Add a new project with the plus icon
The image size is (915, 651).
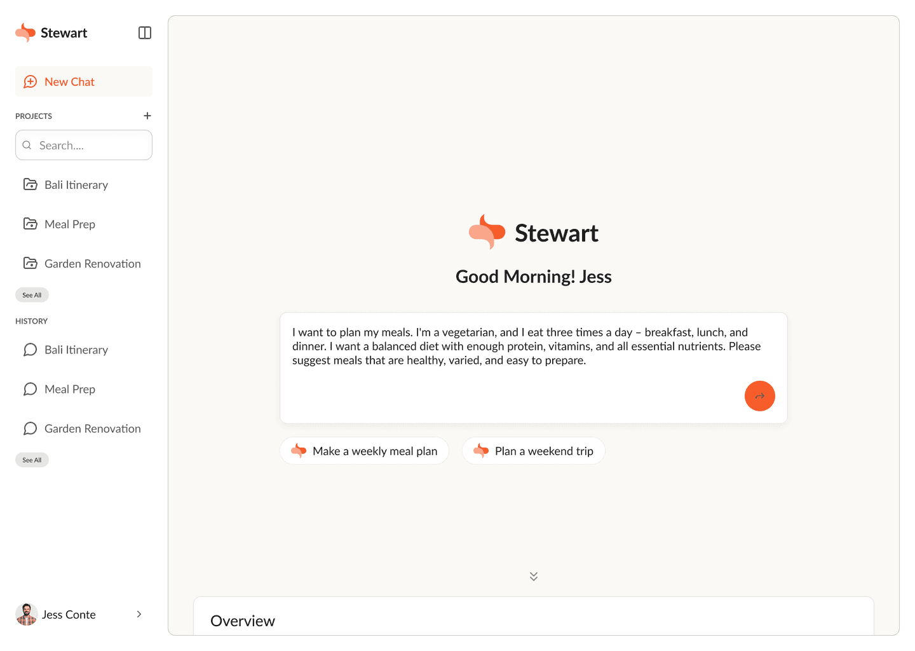(x=147, y=116)
